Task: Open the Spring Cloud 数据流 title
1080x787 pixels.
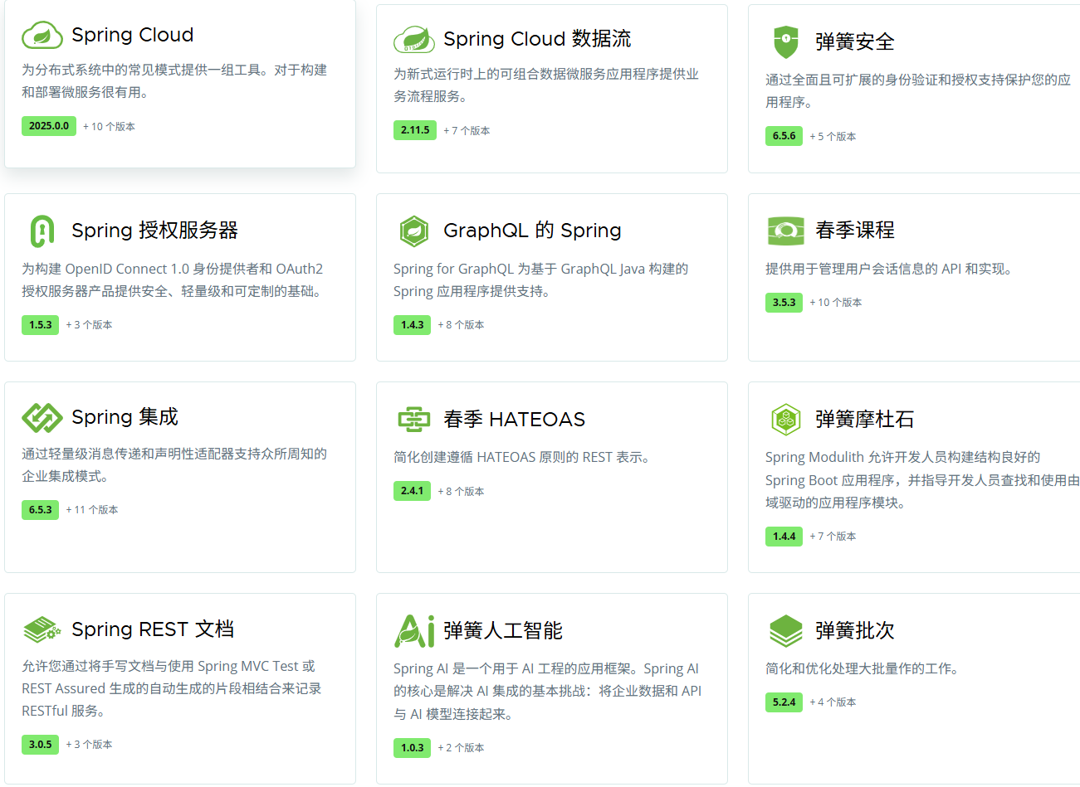Action: (537, 39)
